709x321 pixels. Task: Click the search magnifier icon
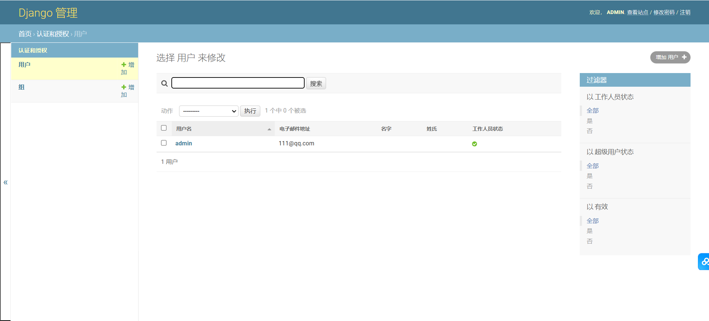point(164,83)
